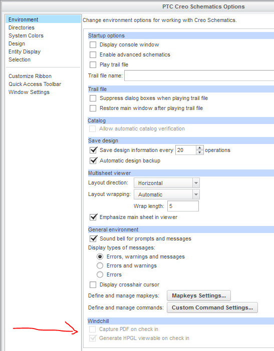Increase save operations count with up arrow
274x351 pixels.
pos(199,147)
